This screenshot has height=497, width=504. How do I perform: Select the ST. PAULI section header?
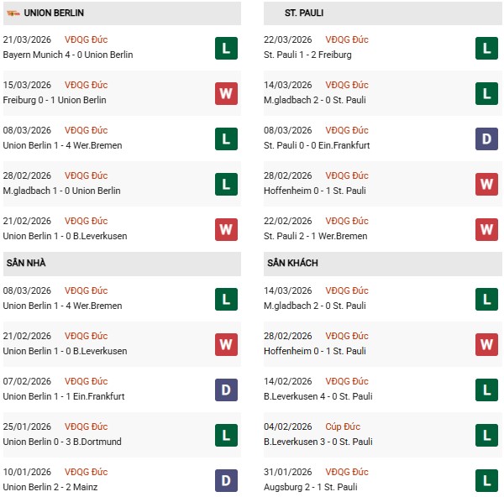304,13
